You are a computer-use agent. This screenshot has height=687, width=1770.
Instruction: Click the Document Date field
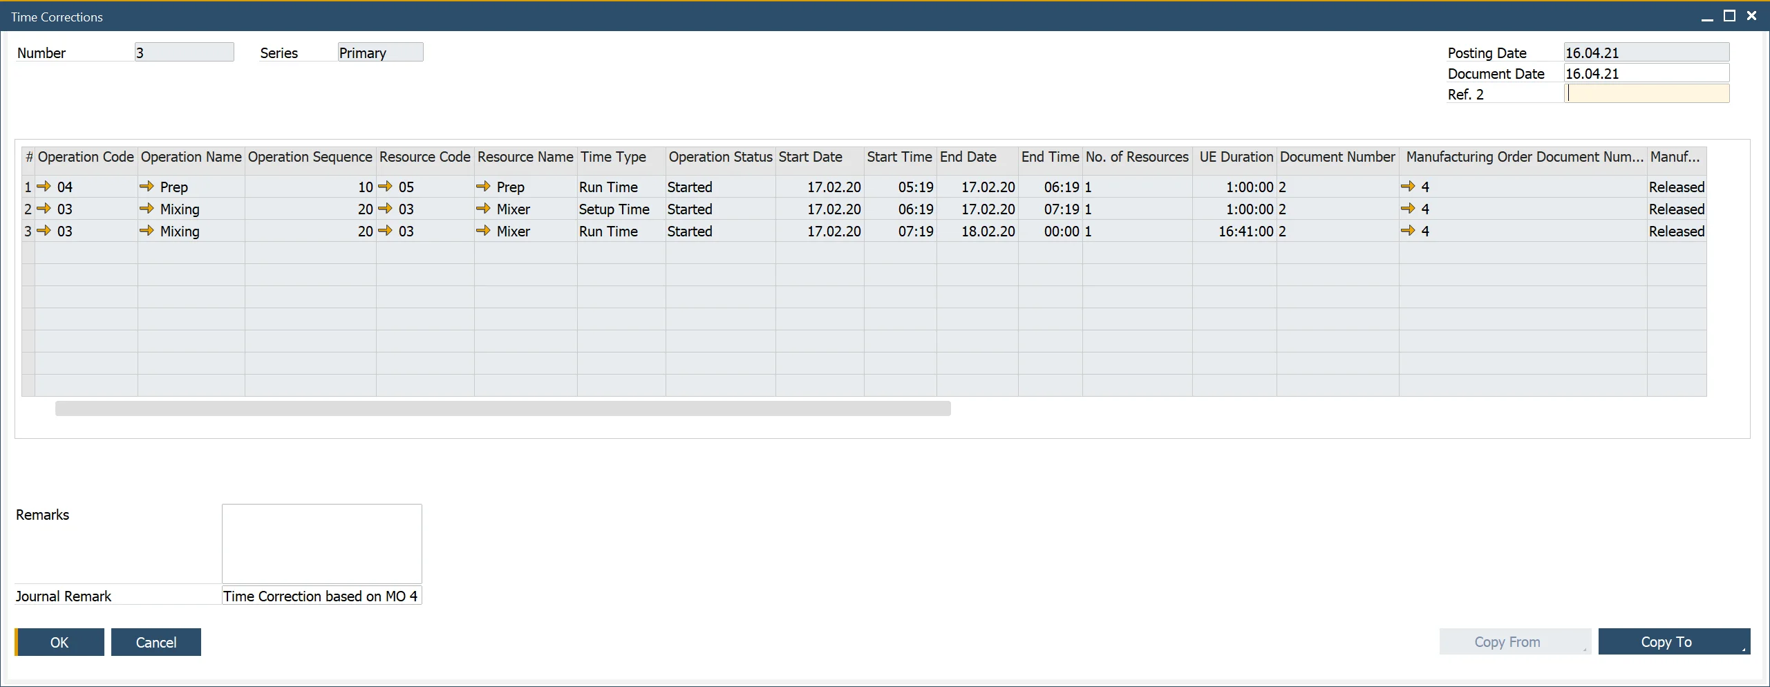click(1646, 73)
